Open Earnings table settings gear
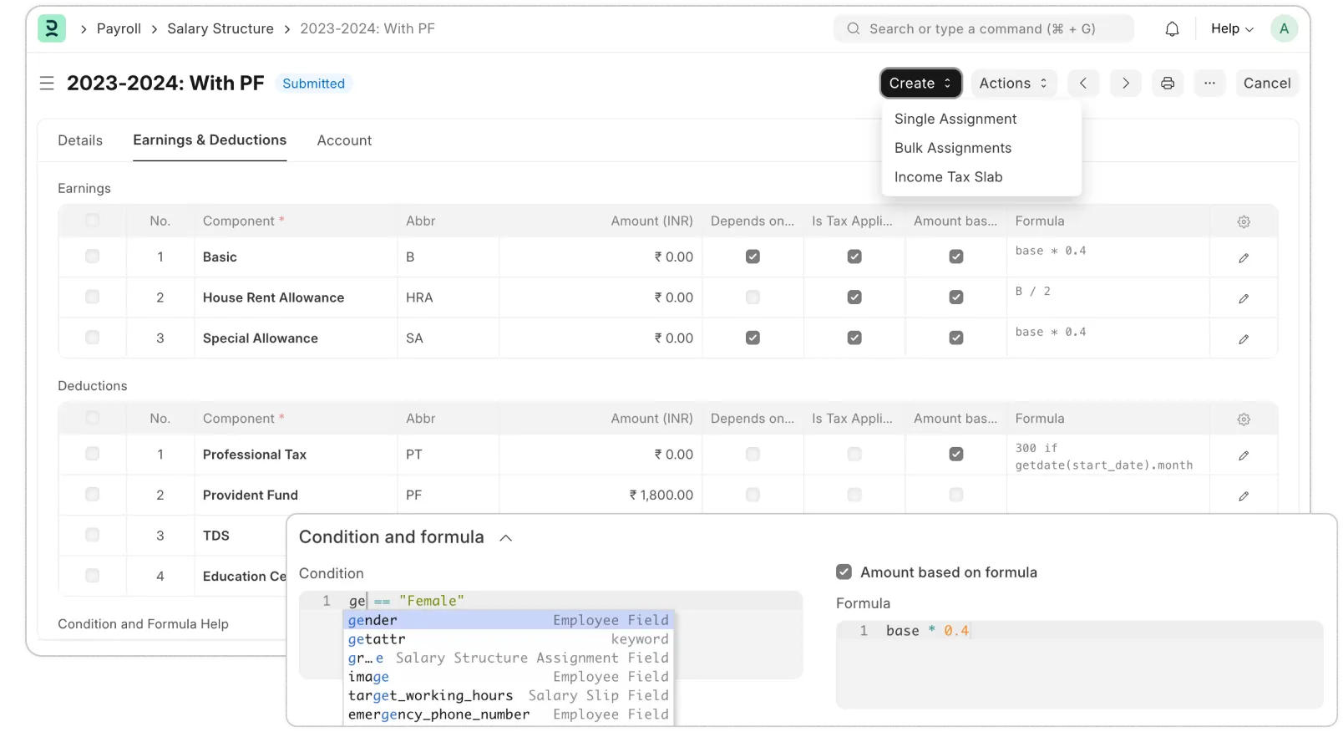Viewport: 1343px width, 732px height. pos(1244,222)
